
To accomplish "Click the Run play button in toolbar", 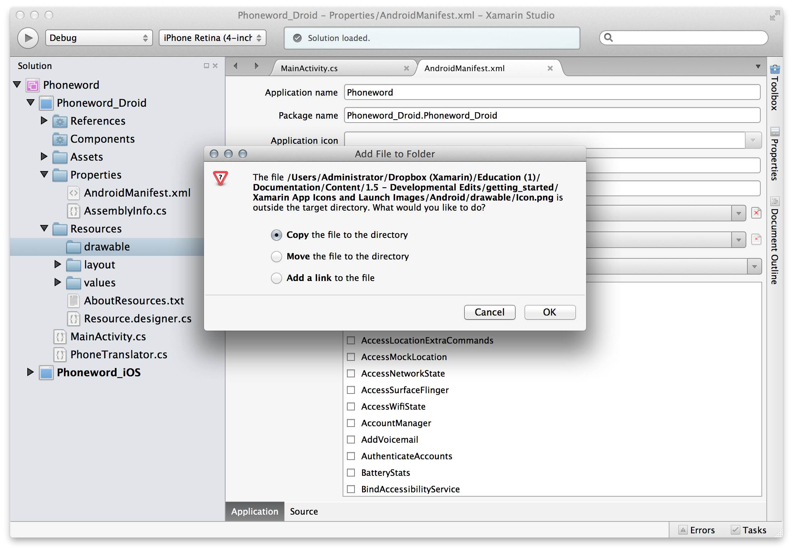I will point(28,38).
